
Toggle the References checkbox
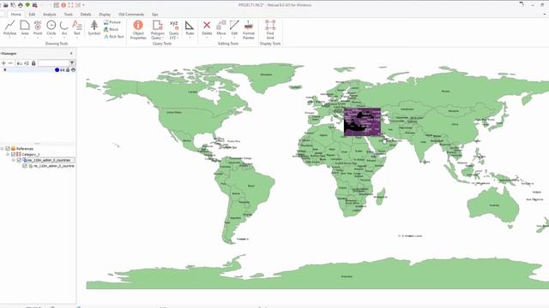(8, 149)
